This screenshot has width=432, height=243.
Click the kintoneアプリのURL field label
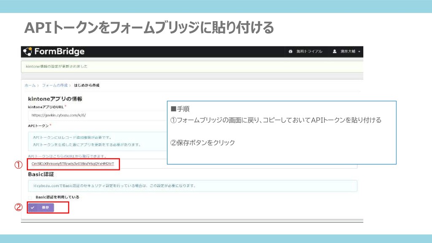point(46,107)
